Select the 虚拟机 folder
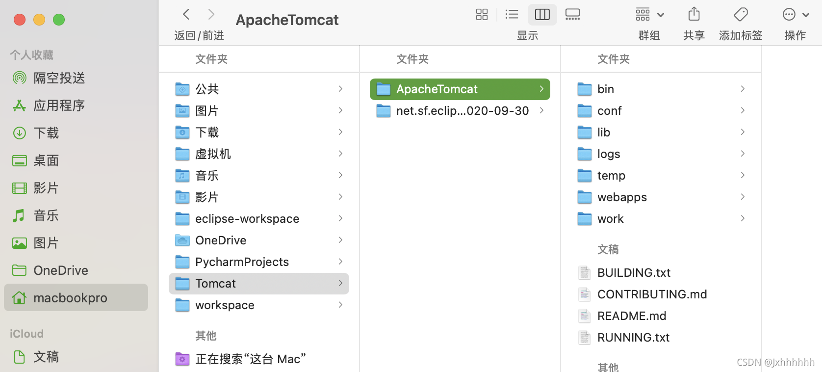The image size is (822, 372). [258, 154]
